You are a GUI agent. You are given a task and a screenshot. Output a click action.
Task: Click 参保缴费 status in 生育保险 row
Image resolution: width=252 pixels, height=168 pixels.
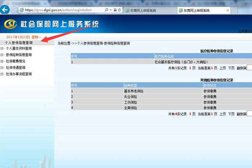pyautogui.click(x=210, y=108)
